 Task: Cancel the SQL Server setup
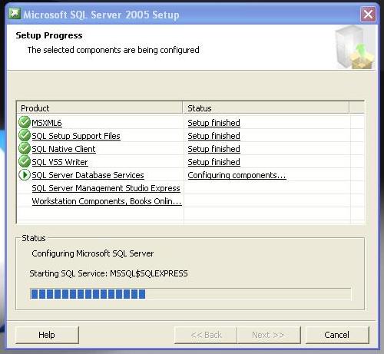pos(337,335)
